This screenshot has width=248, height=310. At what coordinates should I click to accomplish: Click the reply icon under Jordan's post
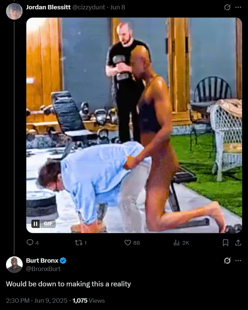pos(30,242)
